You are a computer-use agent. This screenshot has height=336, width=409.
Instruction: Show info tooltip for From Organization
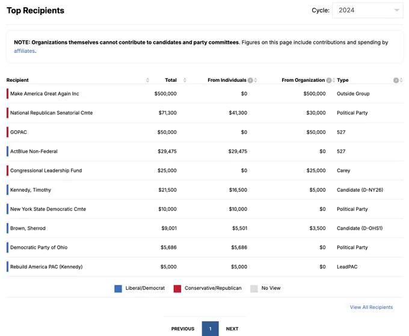point(329,80)
